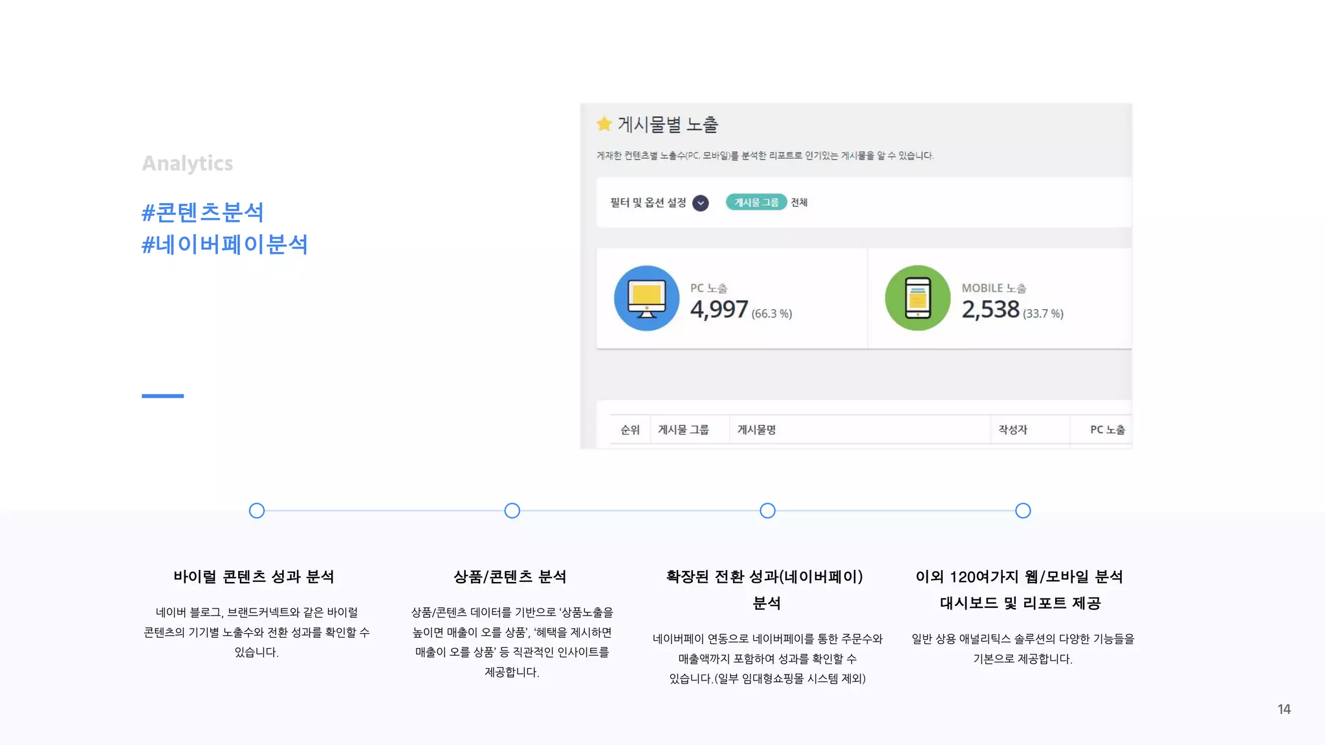Click the #콘텐츠분석 hashtag
The height and width of the screenshot is (745, 1325).
tap(203, 212)
